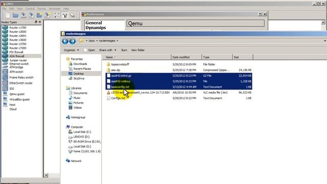Viewport: 327px width, 184px height.
Task: Expand the Organize dropdown
Action: click(x=72, y=50)
